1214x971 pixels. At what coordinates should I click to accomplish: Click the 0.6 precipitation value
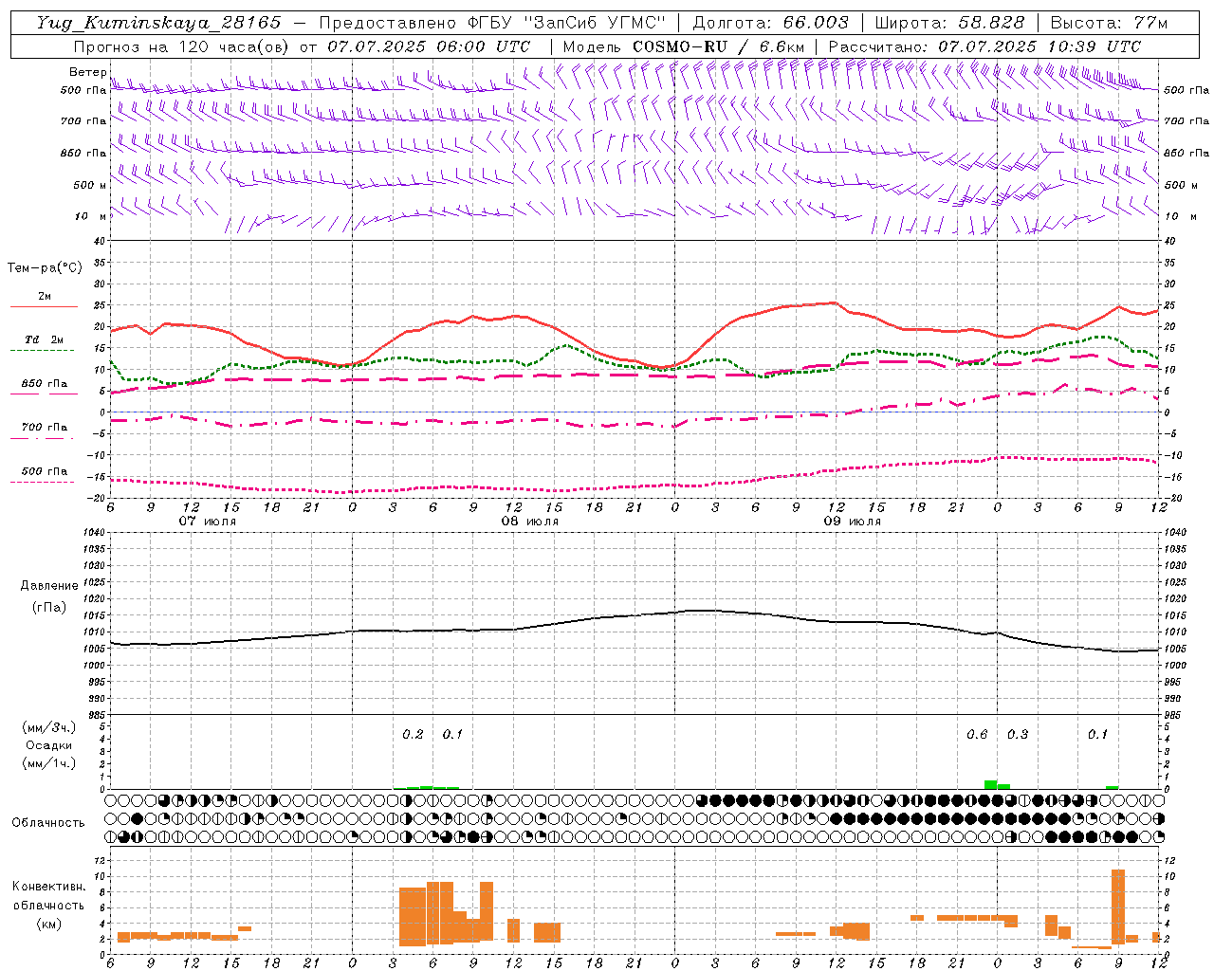[x=977, y=734]
